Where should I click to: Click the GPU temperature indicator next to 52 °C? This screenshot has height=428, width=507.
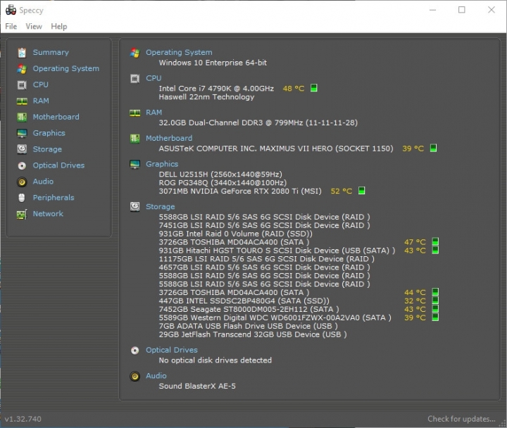tap(361, 191)
